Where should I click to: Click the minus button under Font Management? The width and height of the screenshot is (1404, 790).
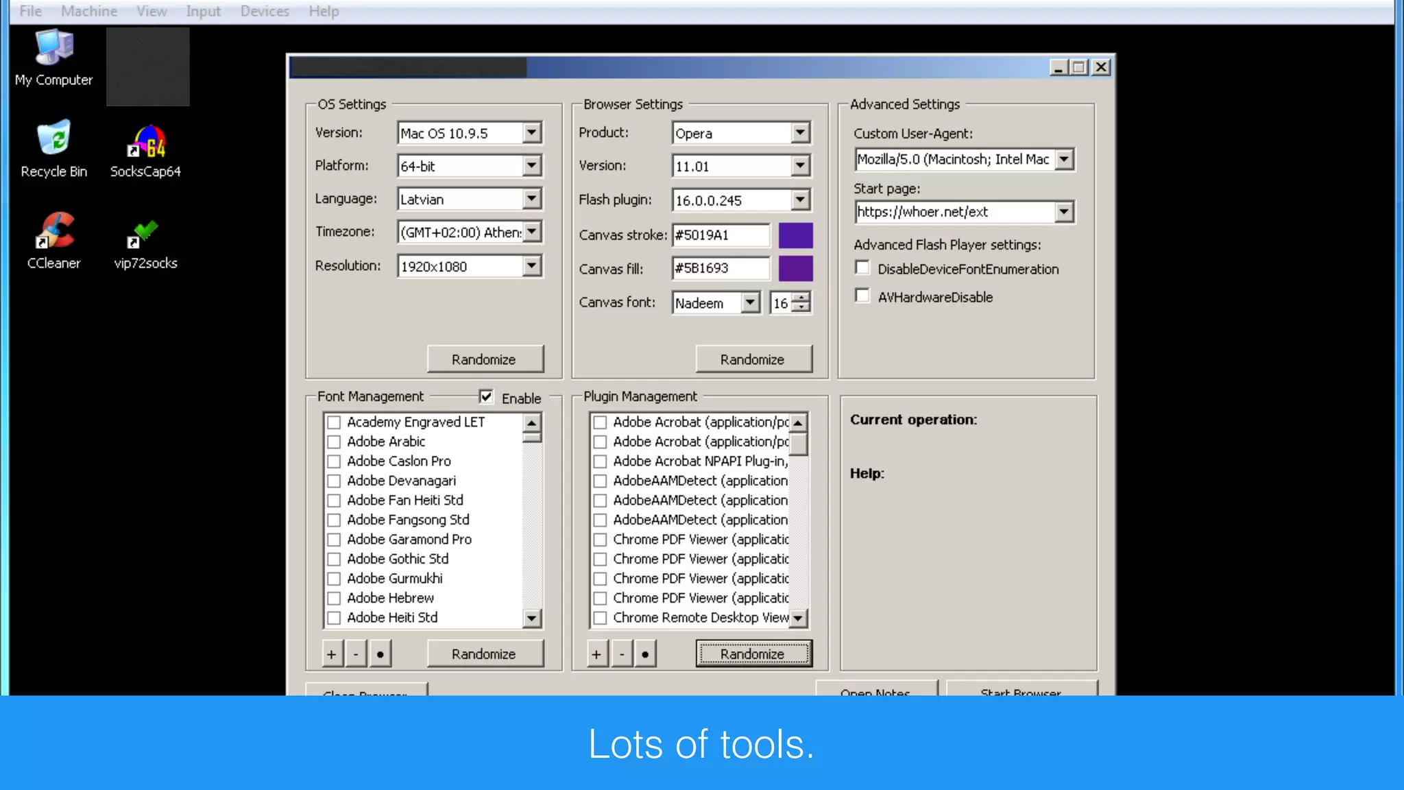coord(356,654)
